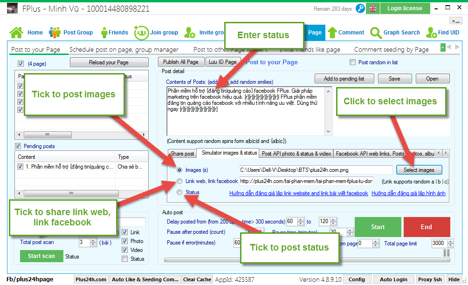Open 'Post API photo & status & video' tab
Screen dimensions: 468x285
pyautogui.click(x=296, y=154)
